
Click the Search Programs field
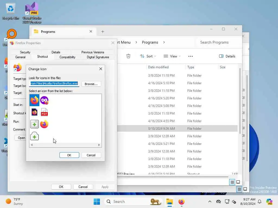click(219, 43)
